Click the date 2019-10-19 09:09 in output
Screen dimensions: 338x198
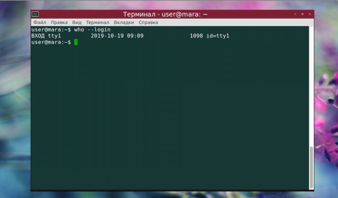pos(117,36)
